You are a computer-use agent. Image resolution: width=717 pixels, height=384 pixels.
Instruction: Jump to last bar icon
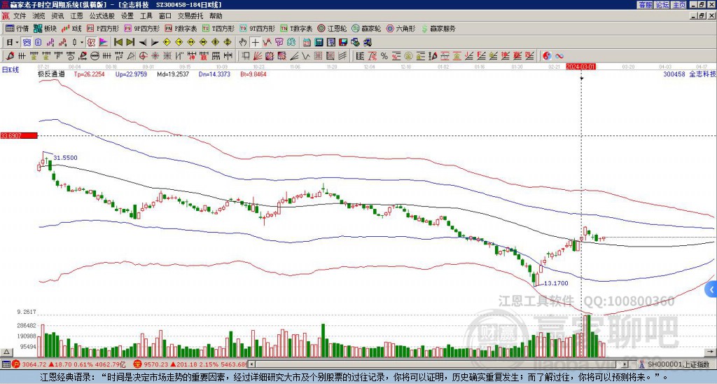coord(130,43)
